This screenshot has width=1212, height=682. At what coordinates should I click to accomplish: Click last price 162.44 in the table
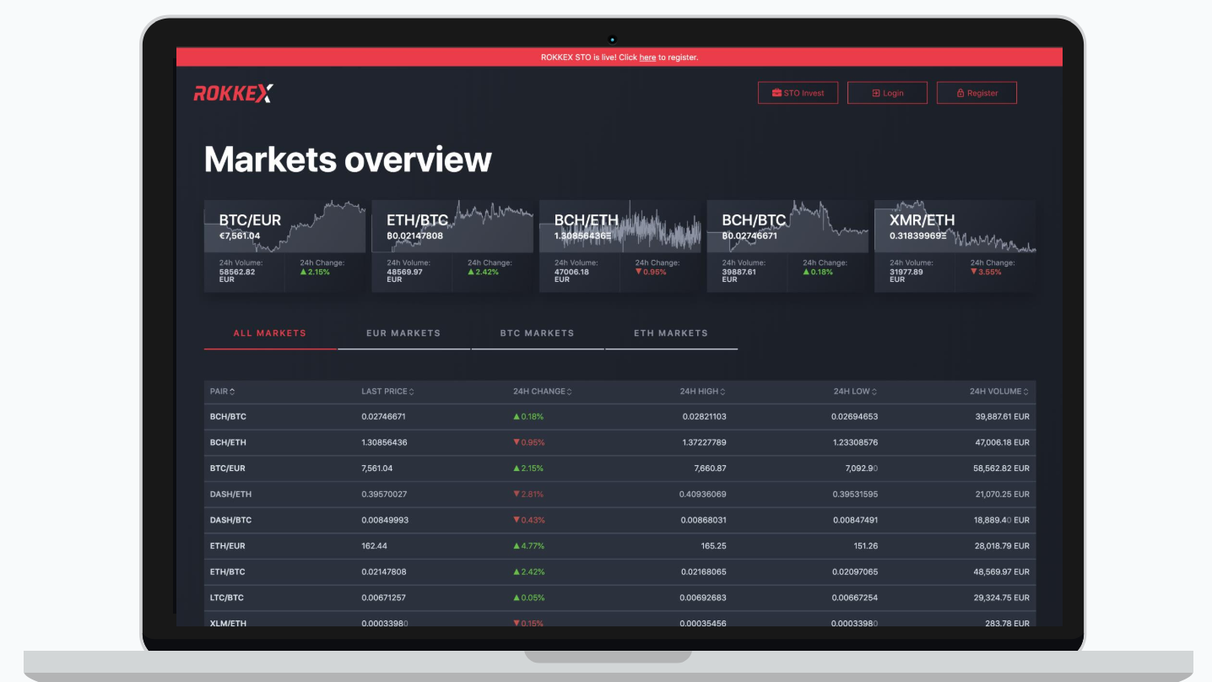[374, 546]
